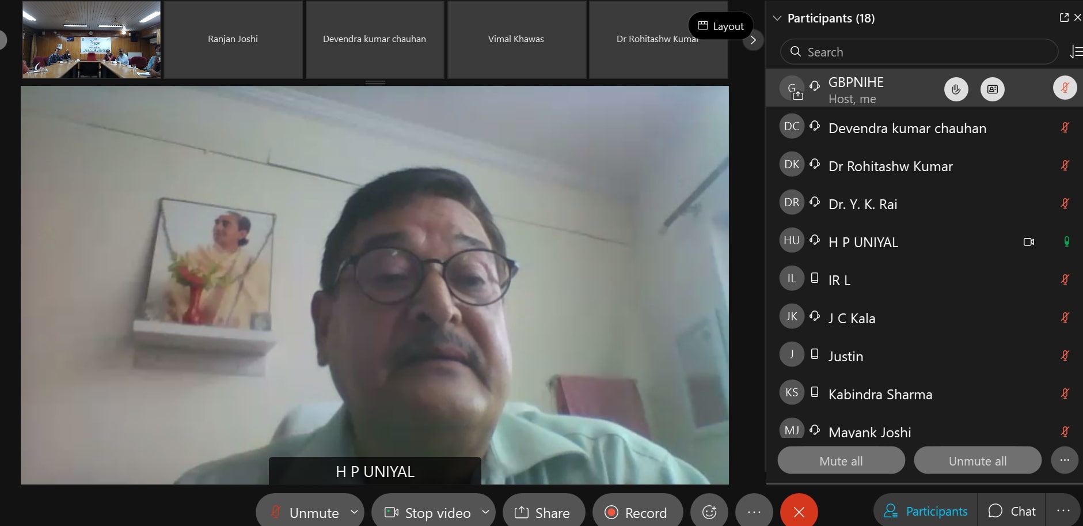The image size is (1083, 526).
Task: Show next video thumbnails with arrow
Action: click(753, 40)
